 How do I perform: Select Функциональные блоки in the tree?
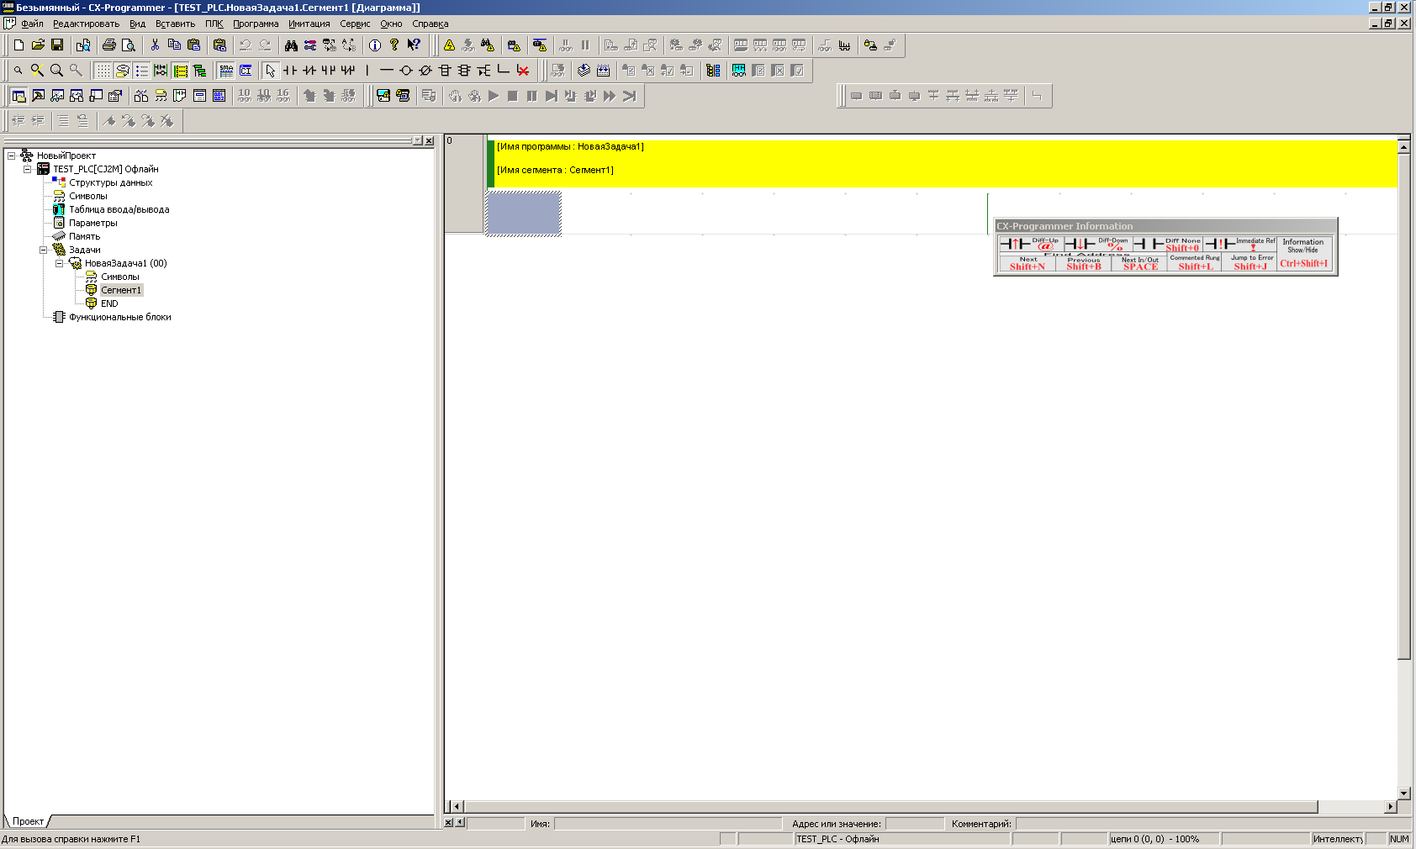119,317
